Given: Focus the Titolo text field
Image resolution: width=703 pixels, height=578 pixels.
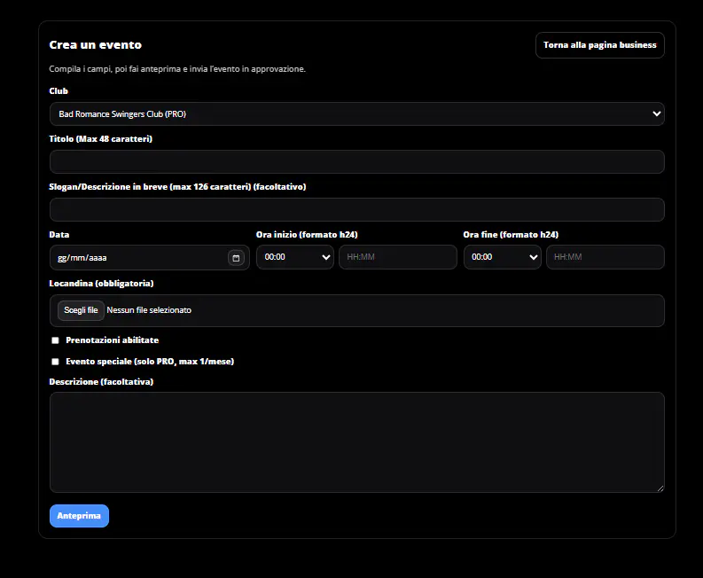Looking at the screenshot, I should pyautogui.click(x=356, y=161).
